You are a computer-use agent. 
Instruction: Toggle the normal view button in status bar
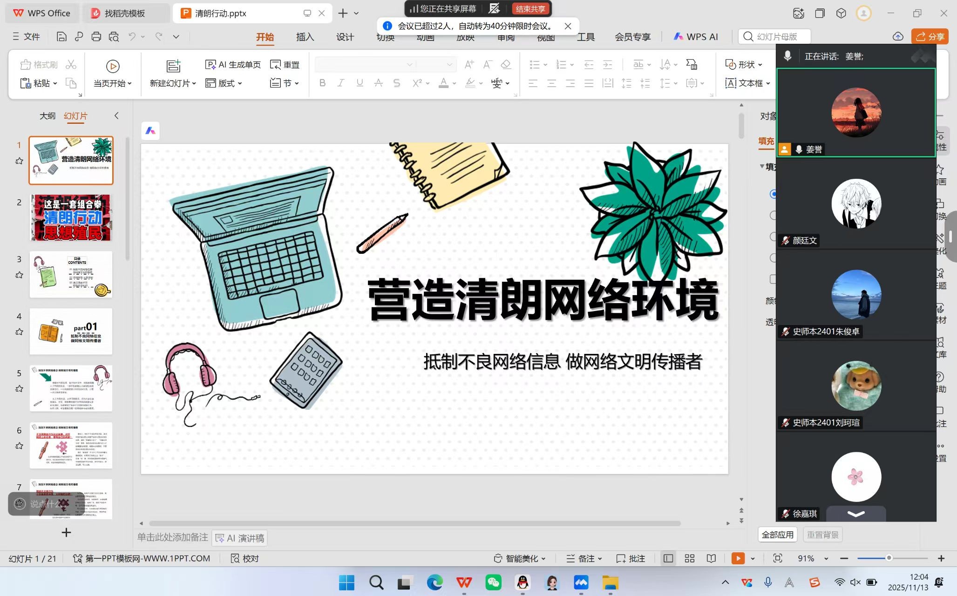pos(668,558)
